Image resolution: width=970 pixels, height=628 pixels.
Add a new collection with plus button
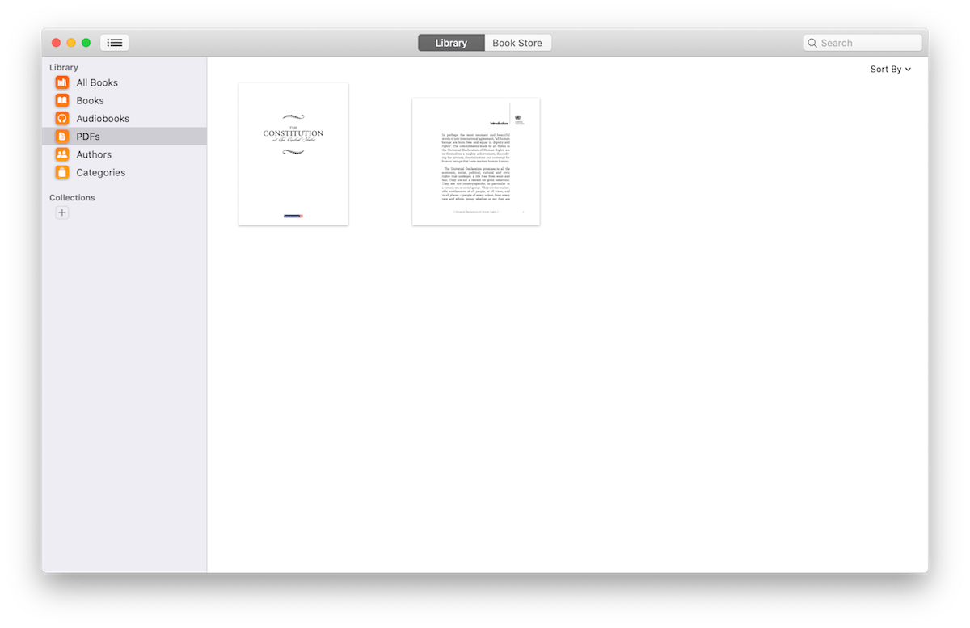[62, 213]
